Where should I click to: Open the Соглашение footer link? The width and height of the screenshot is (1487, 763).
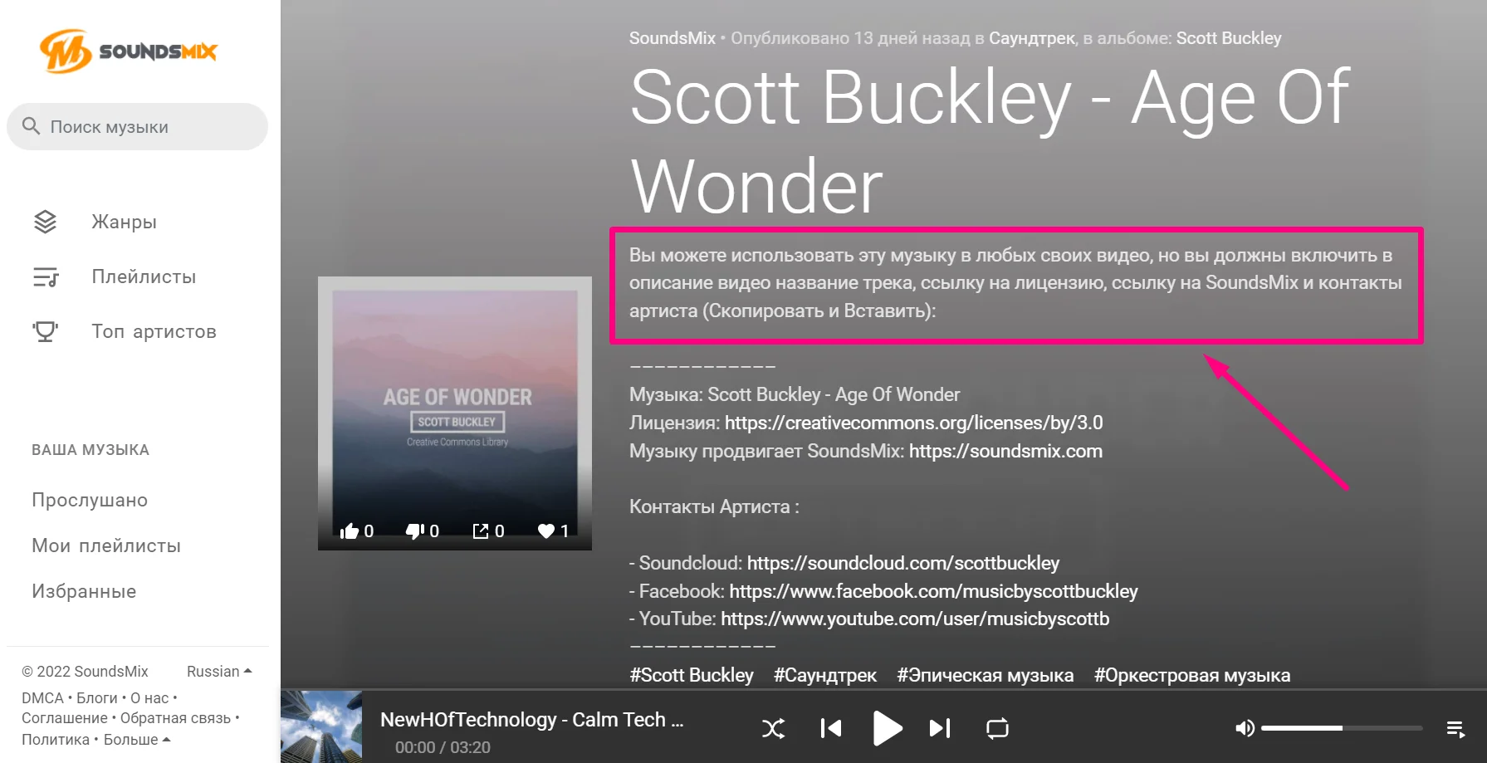[x=65, y=718]
